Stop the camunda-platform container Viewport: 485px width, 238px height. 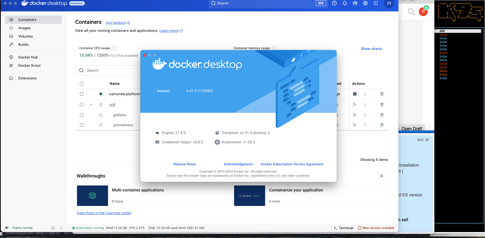click(x=355, y=94)
